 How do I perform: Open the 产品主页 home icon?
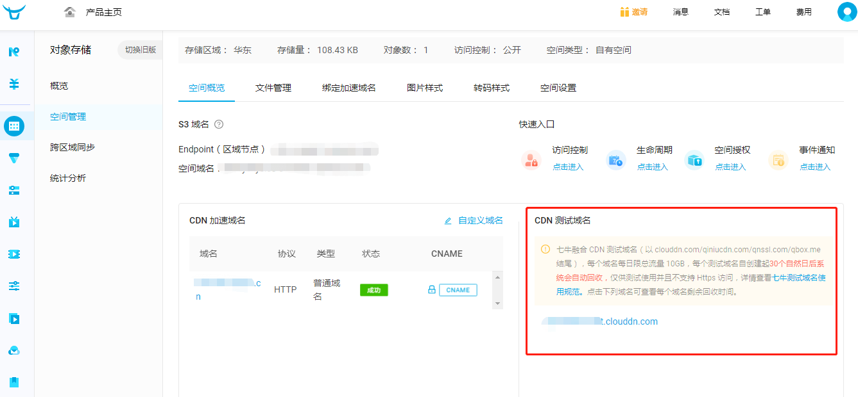point(70,12)
